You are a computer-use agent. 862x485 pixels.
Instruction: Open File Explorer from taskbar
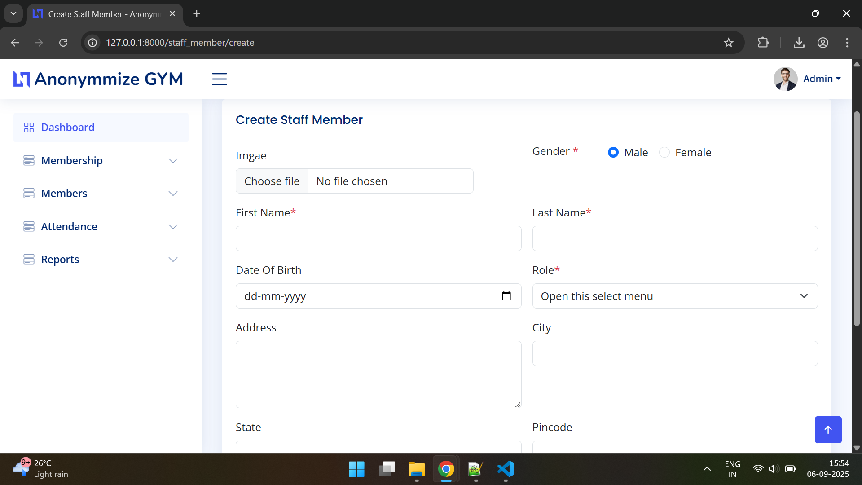[x=416, y=469]
